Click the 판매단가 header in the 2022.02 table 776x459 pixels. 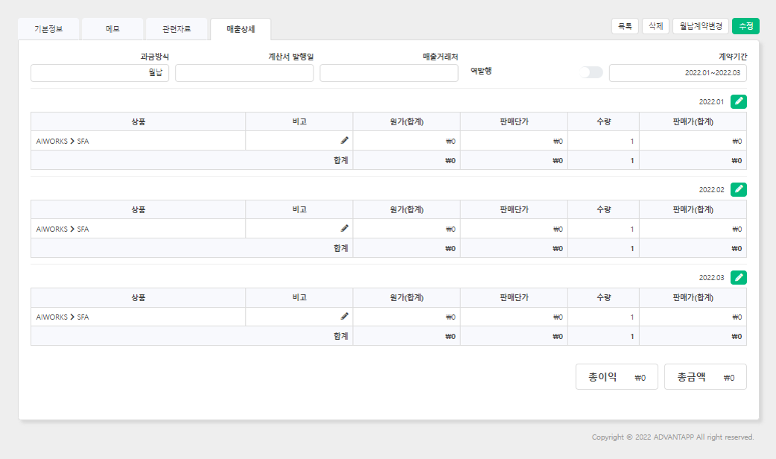point(514,209)
